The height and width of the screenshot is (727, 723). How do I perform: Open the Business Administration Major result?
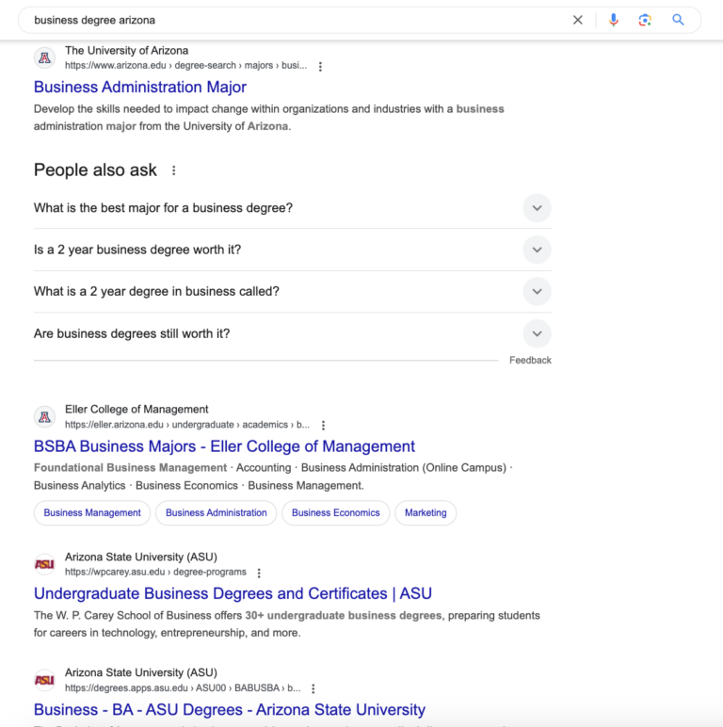pyautogui.click(x=140, y=87)
